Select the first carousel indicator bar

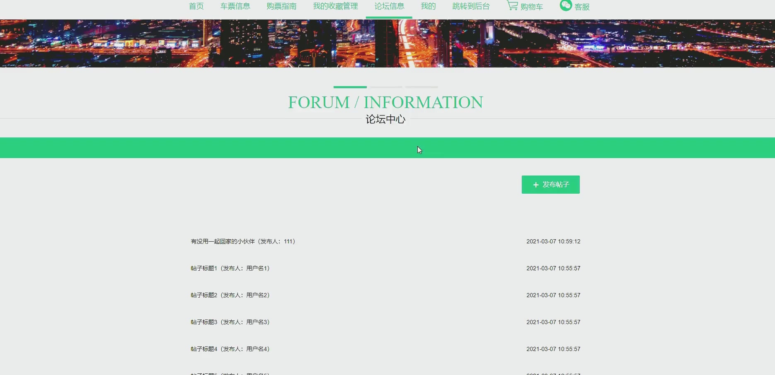pos(350,87)
